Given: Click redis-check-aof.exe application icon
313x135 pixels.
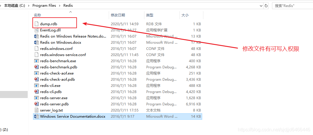Looking at the screenshot, I should [36, 73].
